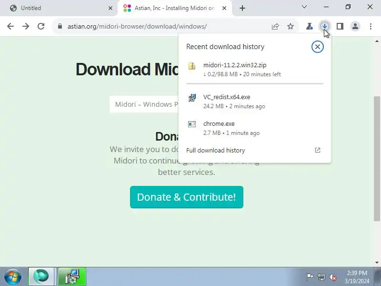This screenshot has width=381, height=286.
Task: Click the Download Midori page heading
Action: (127, 69)
